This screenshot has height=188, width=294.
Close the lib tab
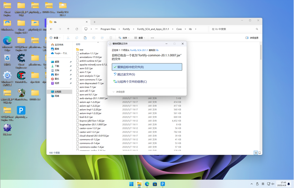click(x=87, y=22)
